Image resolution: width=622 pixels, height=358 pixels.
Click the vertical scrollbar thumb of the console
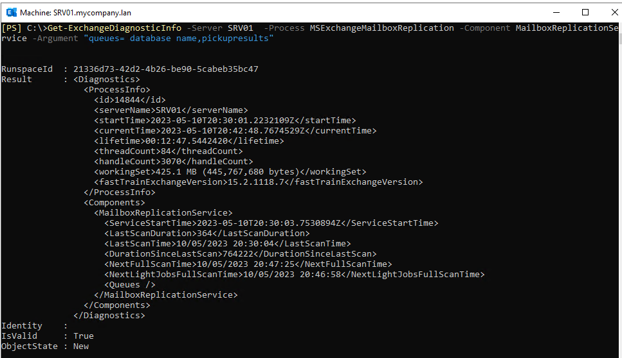[x=620, y=38]
